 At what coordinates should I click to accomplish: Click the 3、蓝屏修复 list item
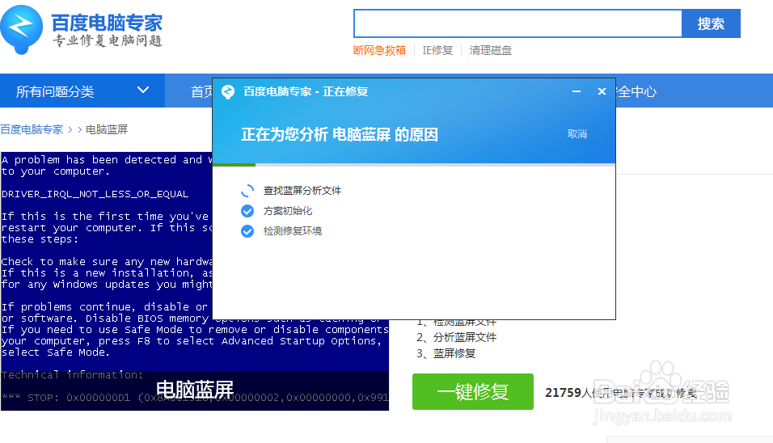(446, 354)
